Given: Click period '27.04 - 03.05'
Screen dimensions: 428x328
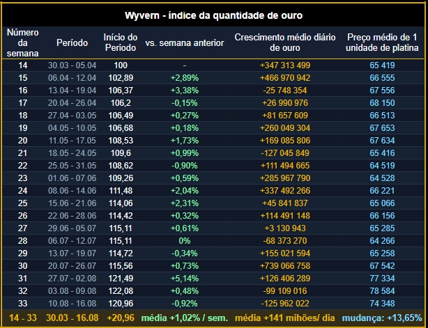Looking at the screenshot, I should coord(72,116).
